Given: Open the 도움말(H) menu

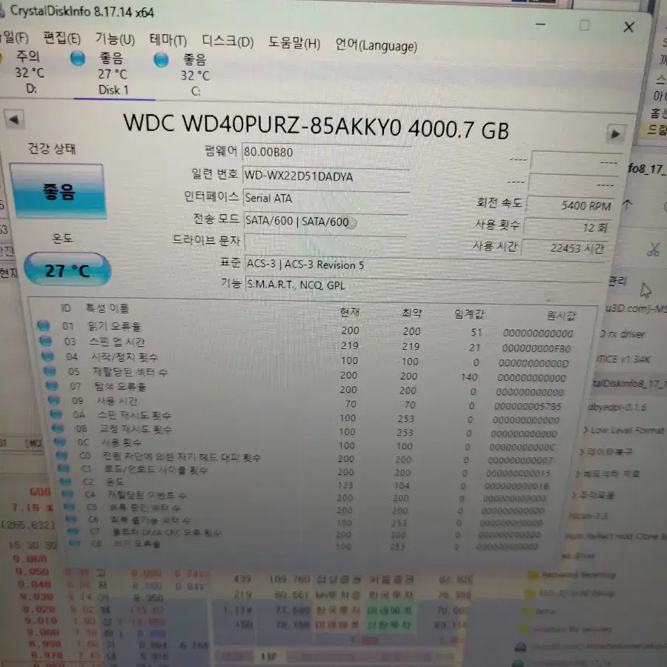Looking at the screenshot, I should point(294,43).
